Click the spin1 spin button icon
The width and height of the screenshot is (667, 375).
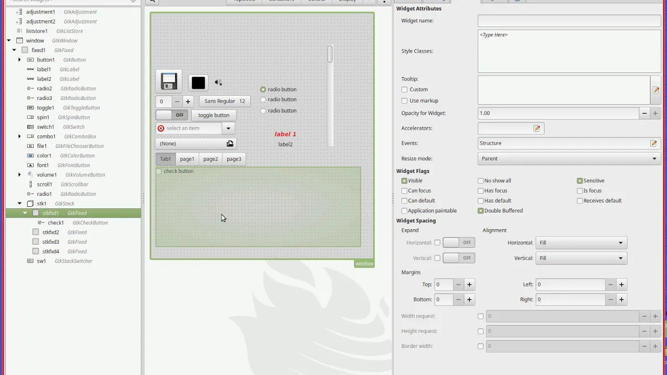coord(30,117)
